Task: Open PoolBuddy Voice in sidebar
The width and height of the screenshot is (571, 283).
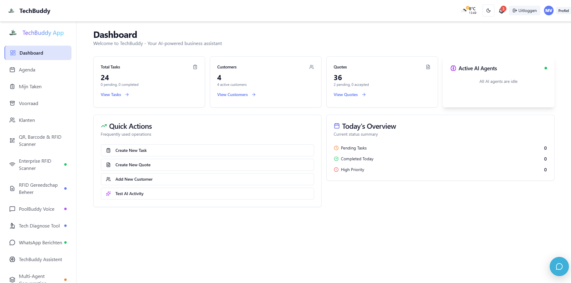Action: click(38, 209)
